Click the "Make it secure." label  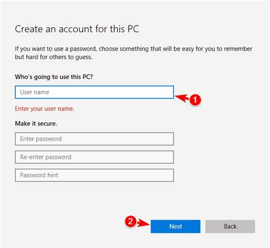[36, 123]
